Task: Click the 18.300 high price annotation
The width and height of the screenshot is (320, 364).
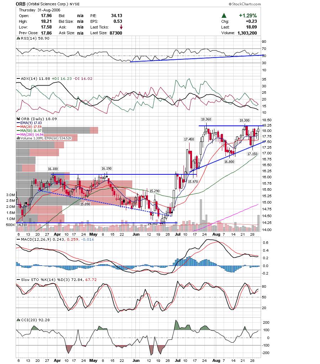Action: pos(245,120)
